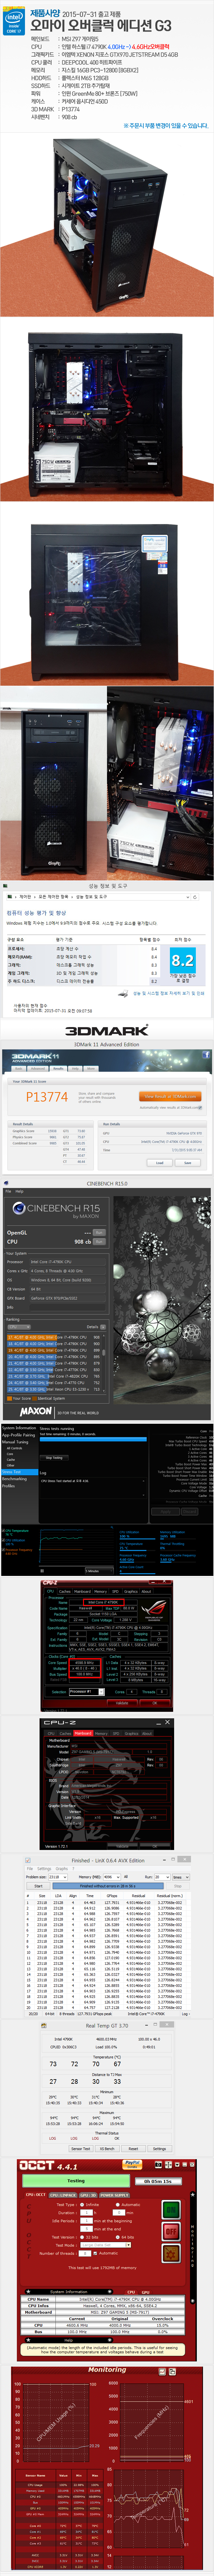Click Sensor Test in Real Temp
Screen dimensions: 214x2576
click(x=81, y=2149)
